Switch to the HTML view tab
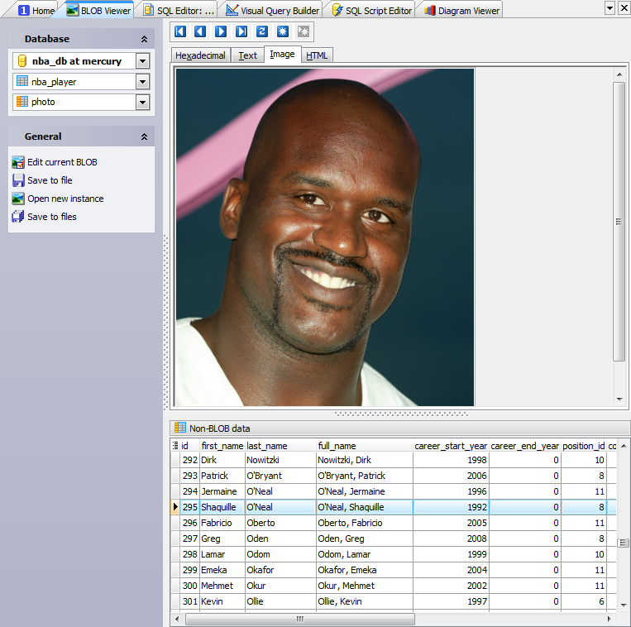631x627 pixels. [x=317, y=55]
